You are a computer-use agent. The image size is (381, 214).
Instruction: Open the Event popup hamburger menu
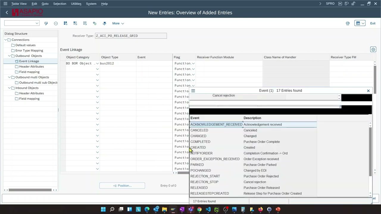[193, 91]
